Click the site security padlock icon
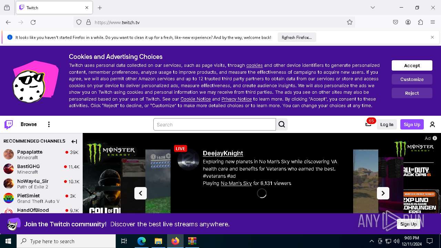The image size is (441, 248). (x=89, y=22)
